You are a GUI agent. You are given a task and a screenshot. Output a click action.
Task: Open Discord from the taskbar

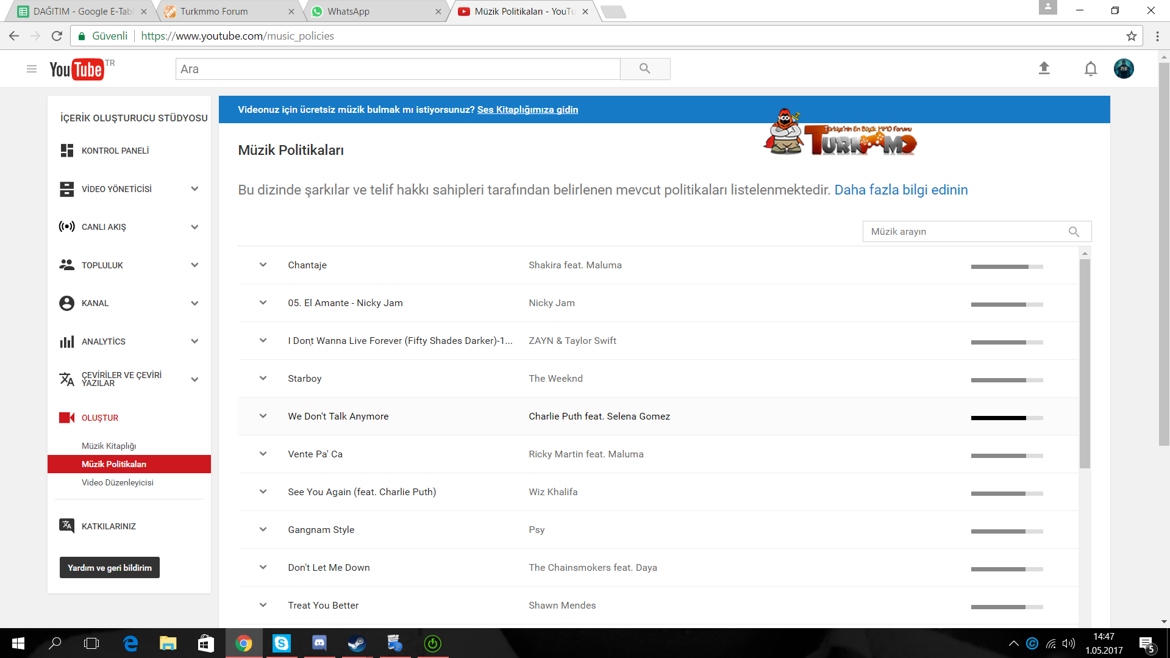point(319,643)
